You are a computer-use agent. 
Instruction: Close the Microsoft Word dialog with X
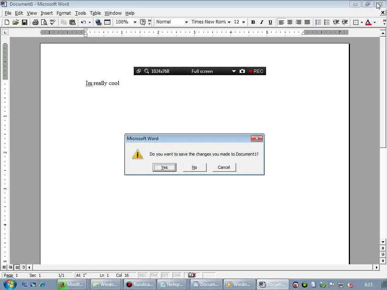(257, 138)
